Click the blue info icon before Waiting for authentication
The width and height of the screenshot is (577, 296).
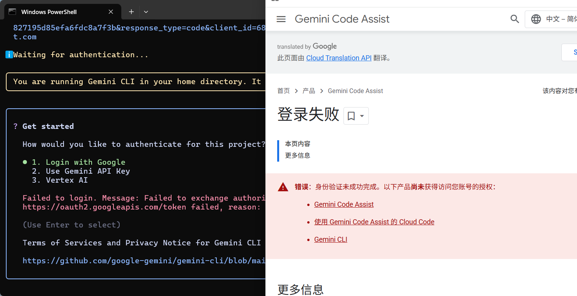click(x=9, y=55)
